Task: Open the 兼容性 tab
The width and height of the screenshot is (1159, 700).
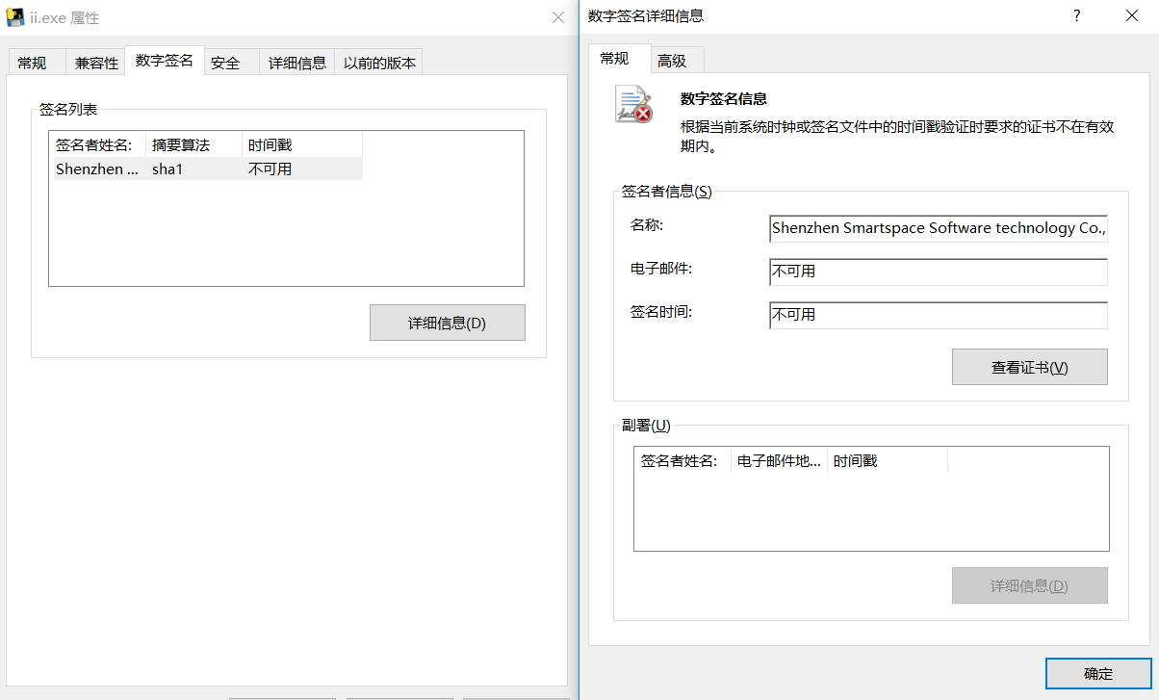Action: tap(96, 63)
